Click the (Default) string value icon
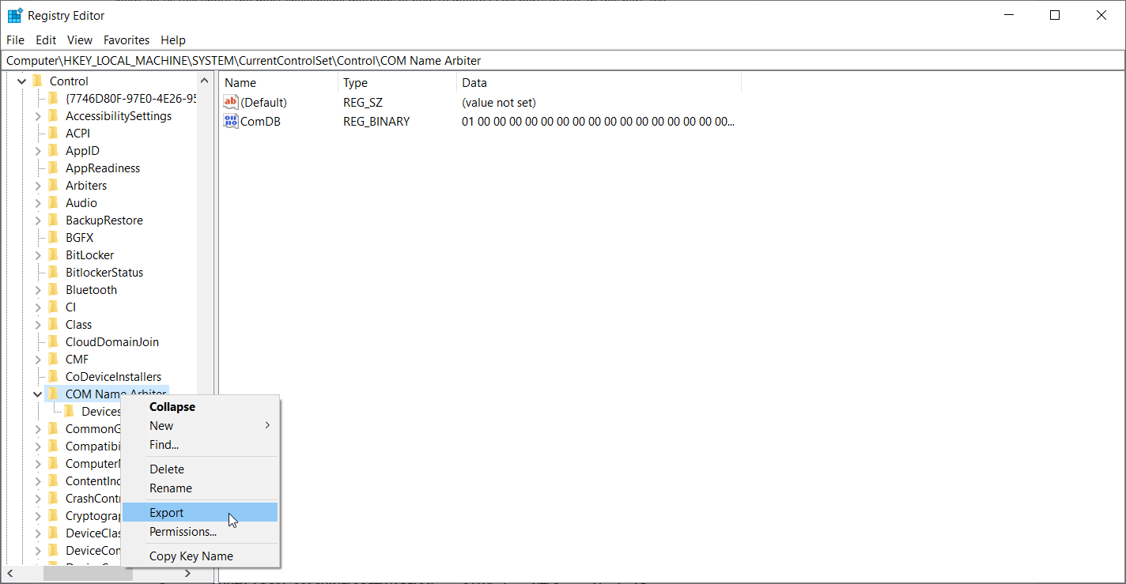The height and width of the screenshot is (584, 1126). 231,102
